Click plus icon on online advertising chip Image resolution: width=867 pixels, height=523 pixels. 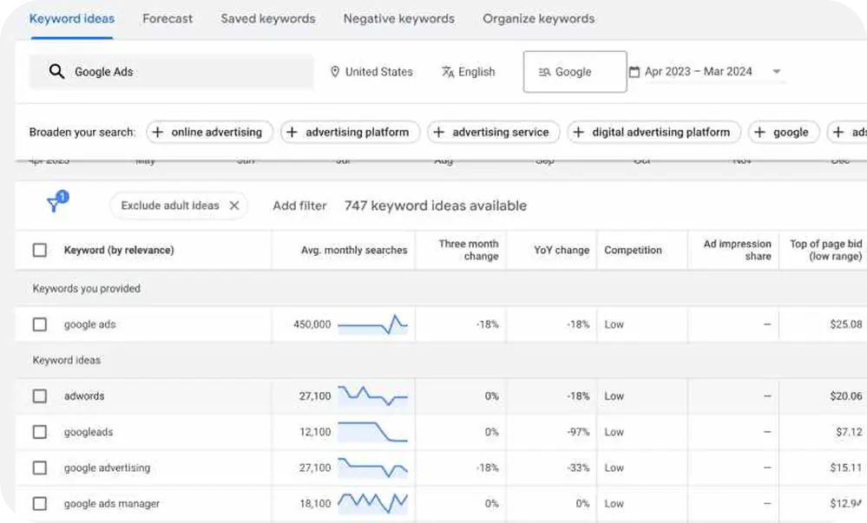[x=158, y=132]
